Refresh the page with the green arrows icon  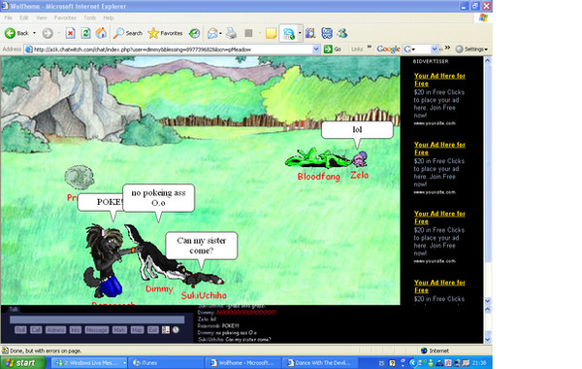85,33
